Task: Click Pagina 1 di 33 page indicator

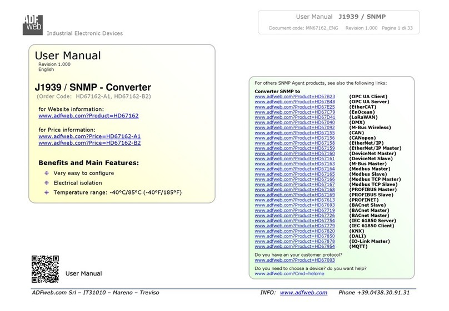Action: [397, 28]
